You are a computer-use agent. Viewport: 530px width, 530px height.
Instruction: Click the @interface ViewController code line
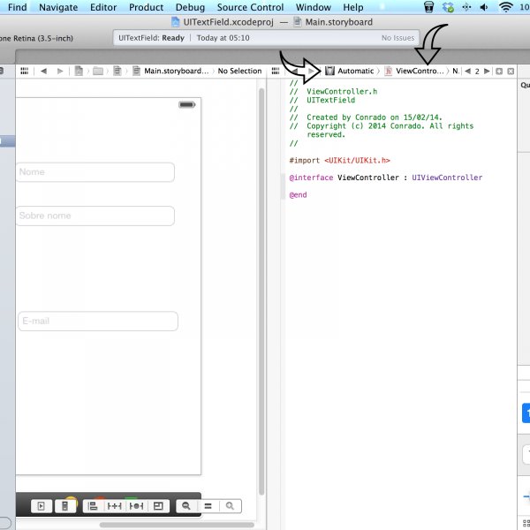pyautogui.click(x=386, y=178)
